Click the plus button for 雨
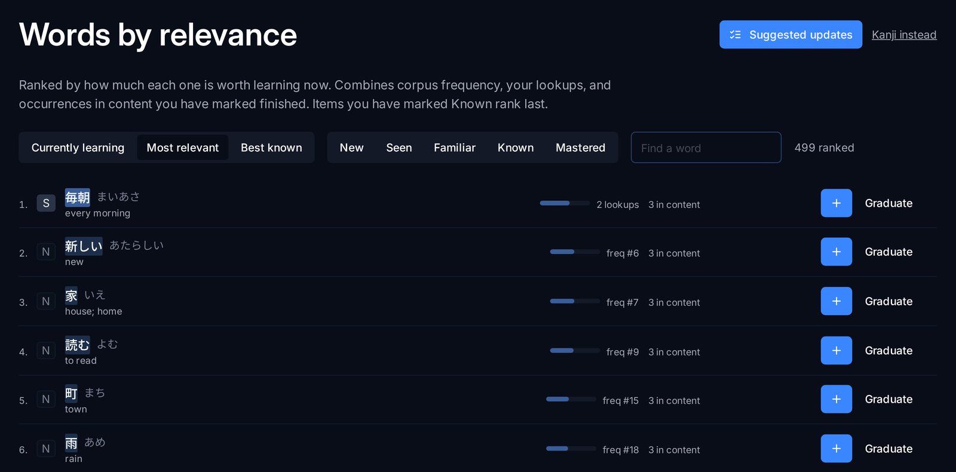Image resolution: width=956 pixels, height=472 pixels. click(836, 448)
